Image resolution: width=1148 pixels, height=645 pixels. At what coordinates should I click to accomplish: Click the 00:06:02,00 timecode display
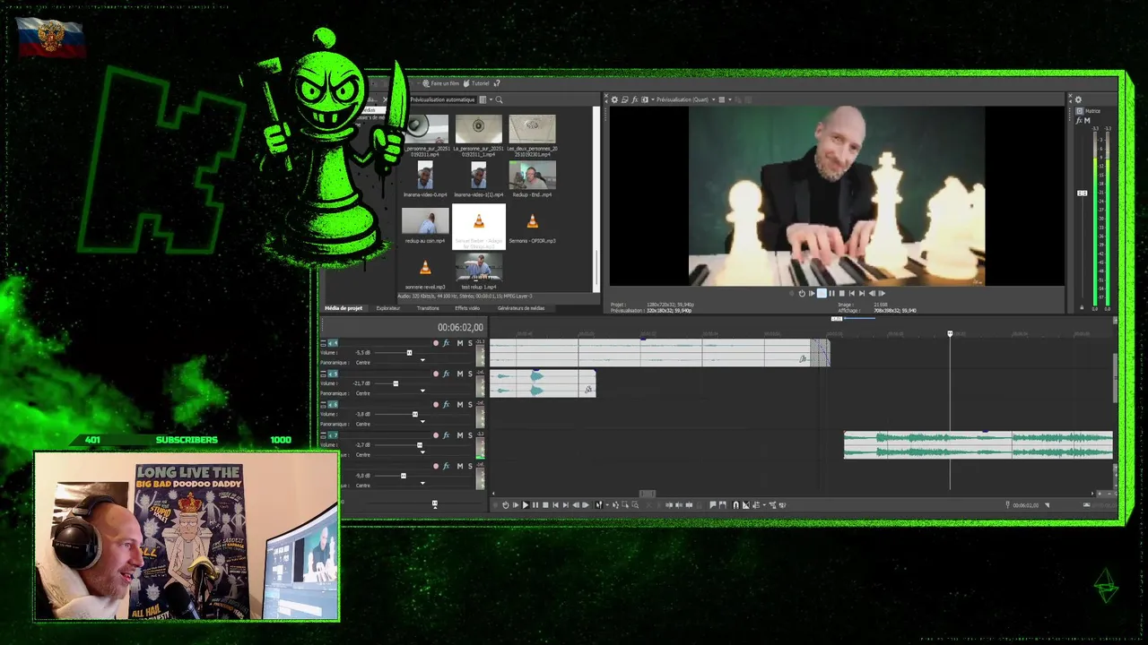[460, 328]
